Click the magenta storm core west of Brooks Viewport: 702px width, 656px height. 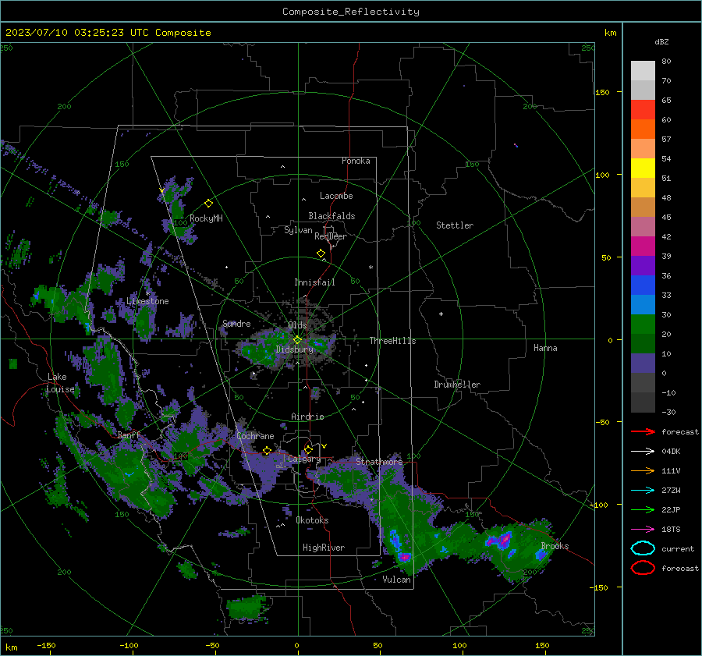[x=505, y=539]
